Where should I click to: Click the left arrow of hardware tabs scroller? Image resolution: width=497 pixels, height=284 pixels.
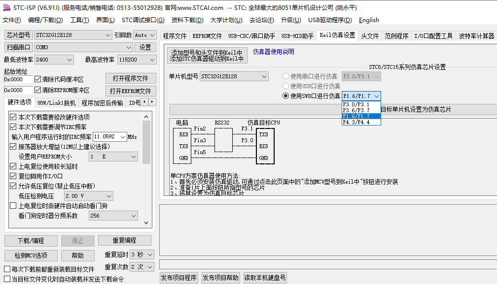[x=145, y=102]
